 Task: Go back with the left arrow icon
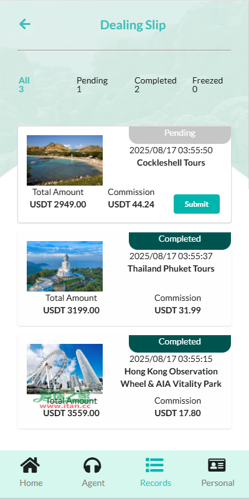[x=24, y=24]
